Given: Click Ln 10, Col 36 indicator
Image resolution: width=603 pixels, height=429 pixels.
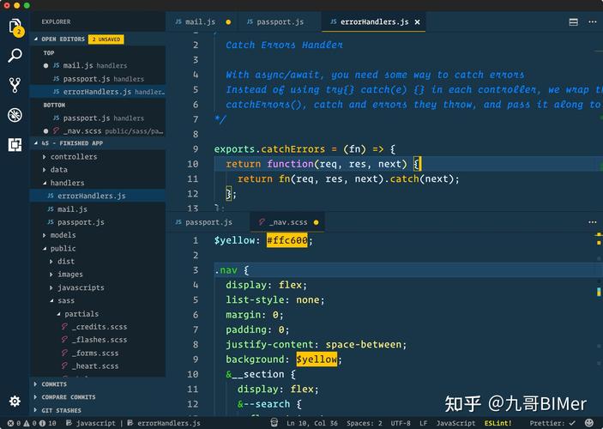Looking at the screenshot, I should coord(312,423).
